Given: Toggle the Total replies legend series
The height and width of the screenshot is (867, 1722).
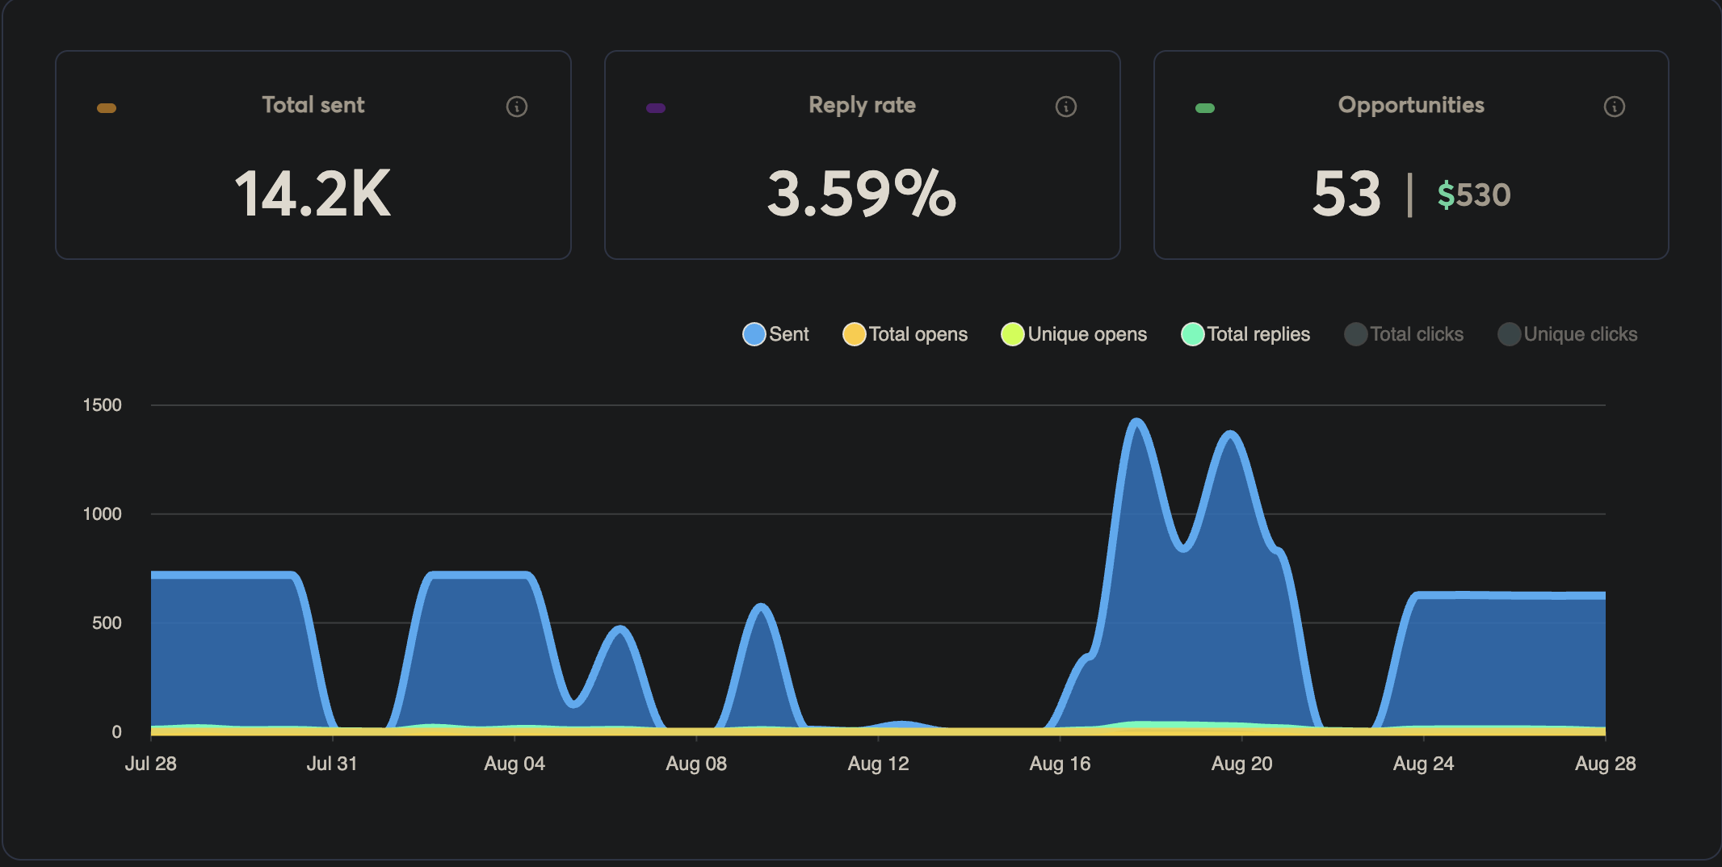Looking at the screenshot, I should 1245,334.
